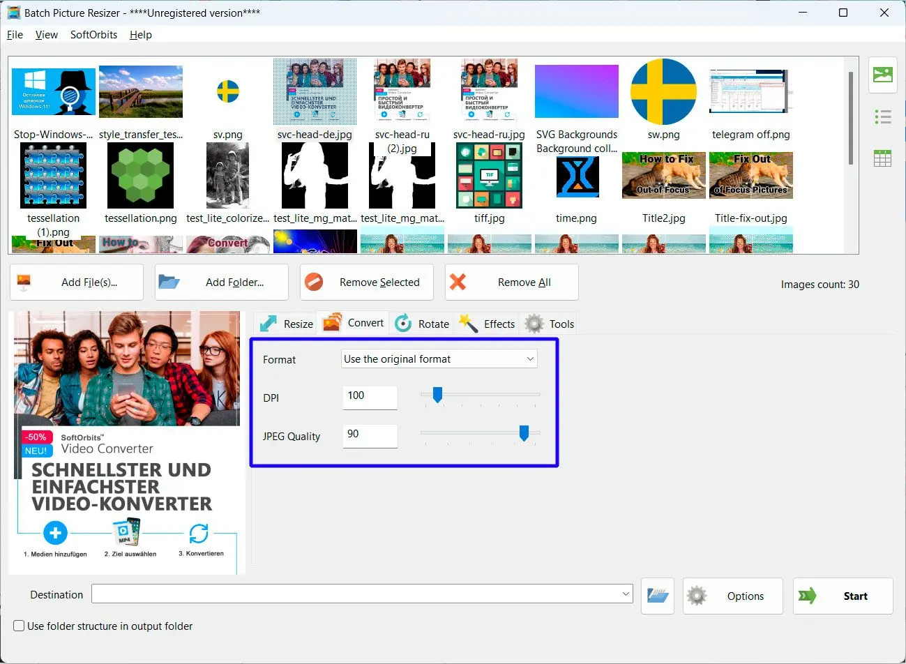
Task: Click the JPEG Quality slider handle
Action: [x=524, y=434]
